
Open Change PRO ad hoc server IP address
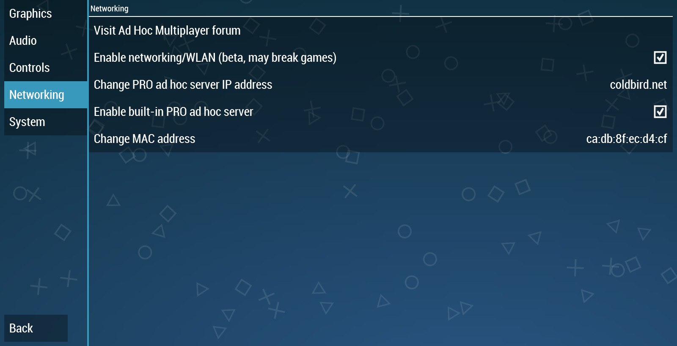pyautogui.click(x=381, y=85)
